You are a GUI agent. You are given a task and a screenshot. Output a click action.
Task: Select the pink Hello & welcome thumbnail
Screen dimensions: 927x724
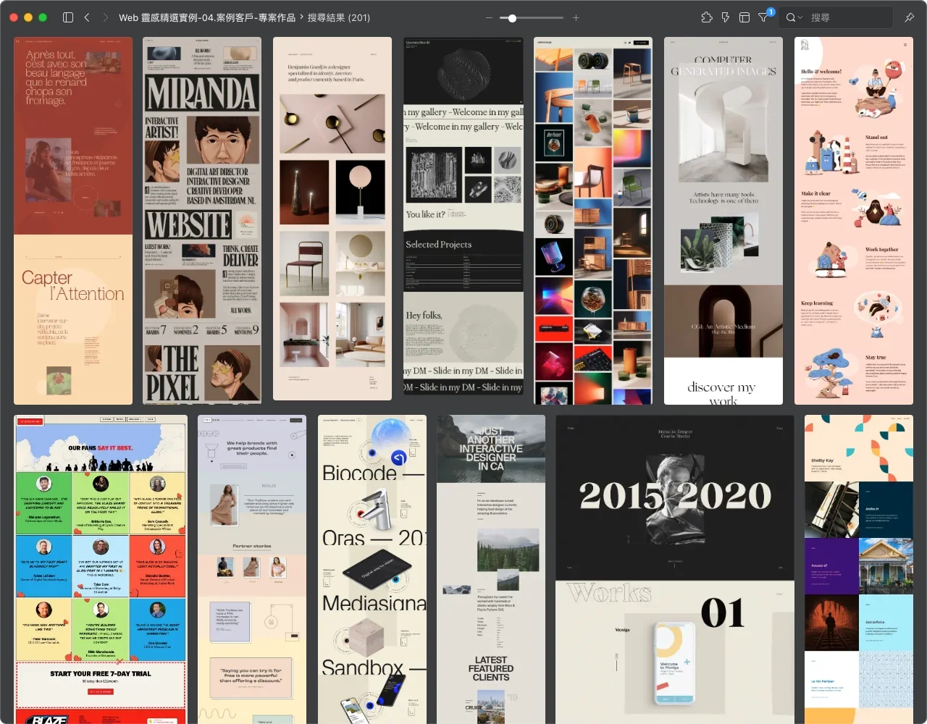pyautogui.click(x=854, y=221)
